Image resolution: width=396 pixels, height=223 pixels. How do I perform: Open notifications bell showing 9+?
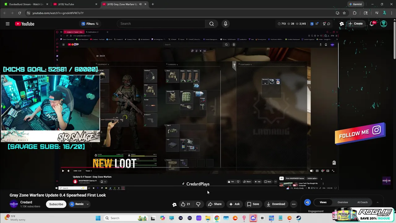pos(372,24)
